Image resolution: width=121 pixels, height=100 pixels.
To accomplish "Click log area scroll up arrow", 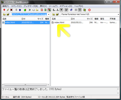I will (x=118, y=89).
